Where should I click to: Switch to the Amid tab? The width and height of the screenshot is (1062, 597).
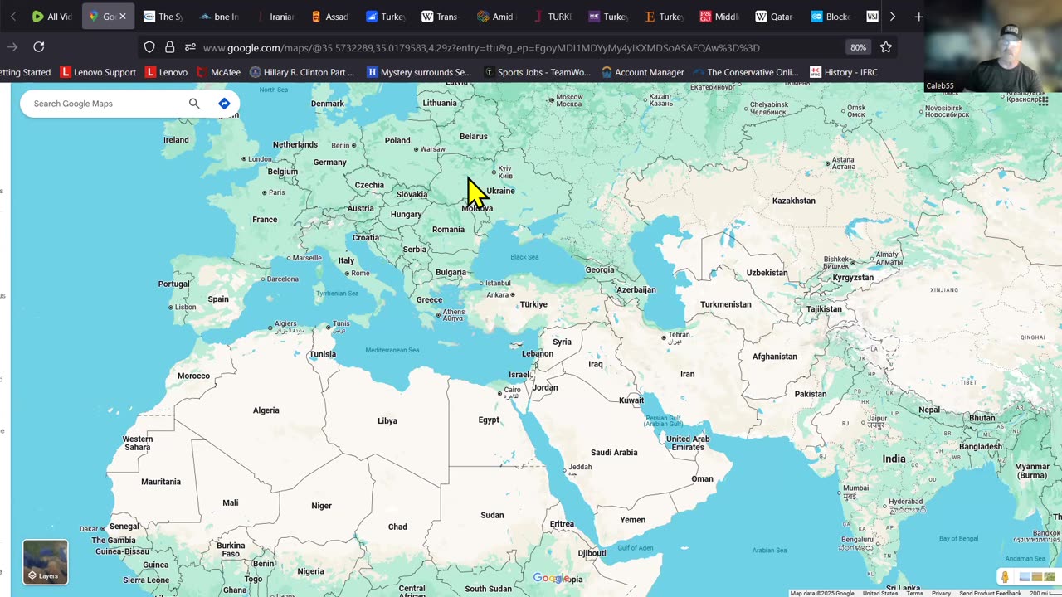[x=497, y=17]
